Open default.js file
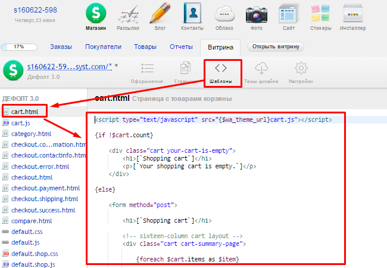This screenshot has height=268, width=387. click(x=26, y=242)
